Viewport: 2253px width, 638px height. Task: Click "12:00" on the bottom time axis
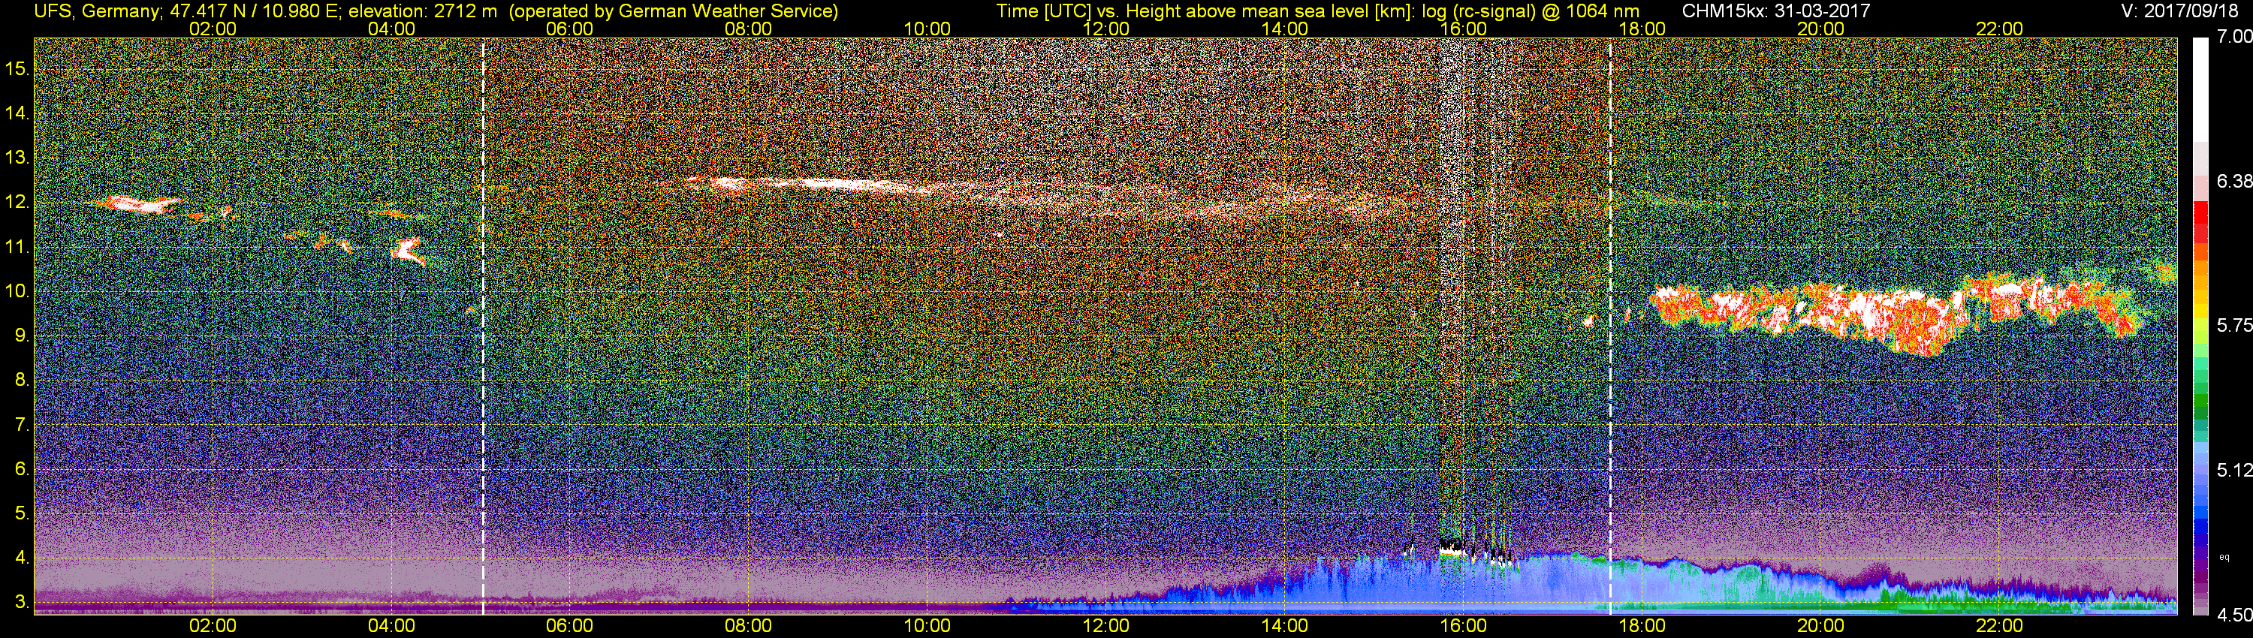point(1106,626)
